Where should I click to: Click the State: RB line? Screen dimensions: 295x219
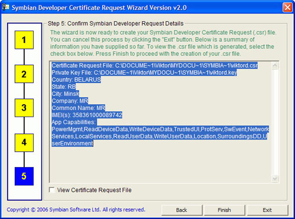64,87
